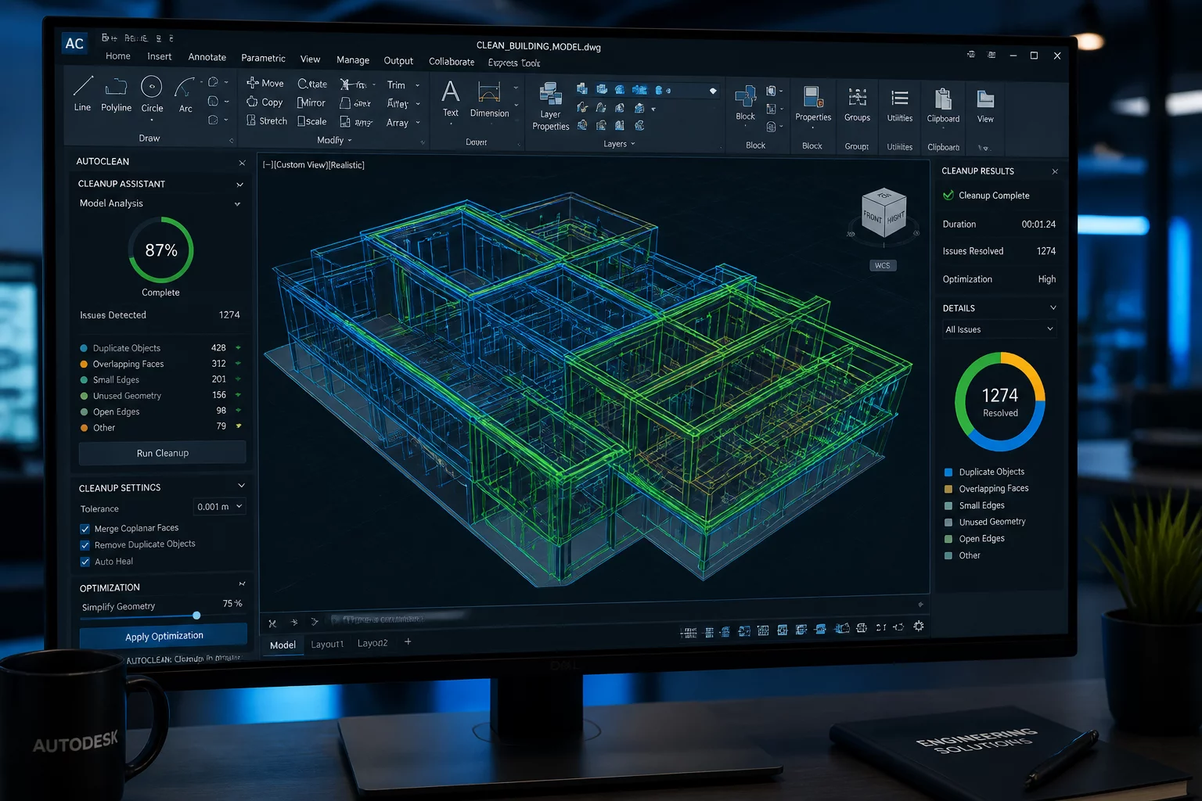Activate the Stretch tool
Screen dimensions: 1202x801
(x=266, y=120)
